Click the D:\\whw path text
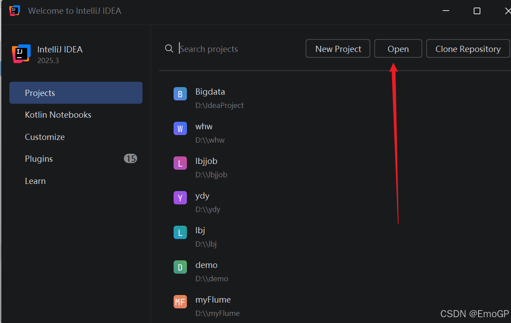511x323 pixels. coord(210,140)
